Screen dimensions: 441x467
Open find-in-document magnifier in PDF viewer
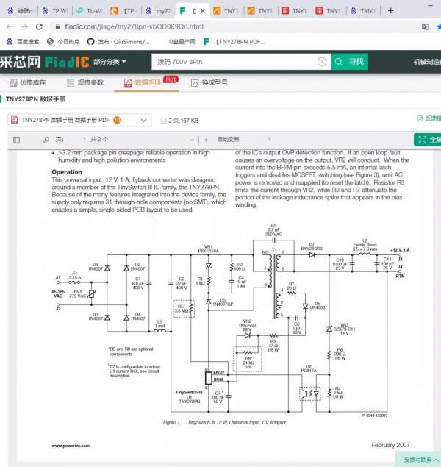click(x=46, y=140)
